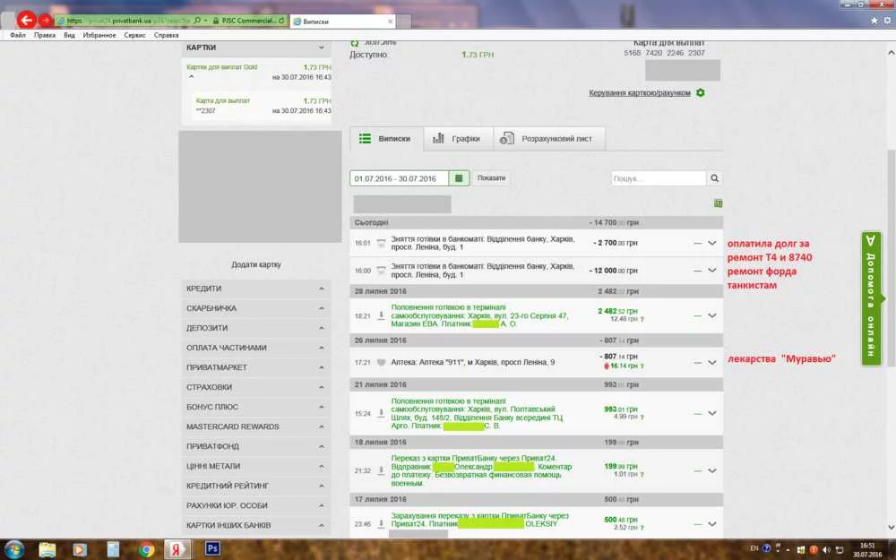Viewport: 896px width, 560px height.
Task: Open File Explorer from taskbar
Action: tap(47, 550)
